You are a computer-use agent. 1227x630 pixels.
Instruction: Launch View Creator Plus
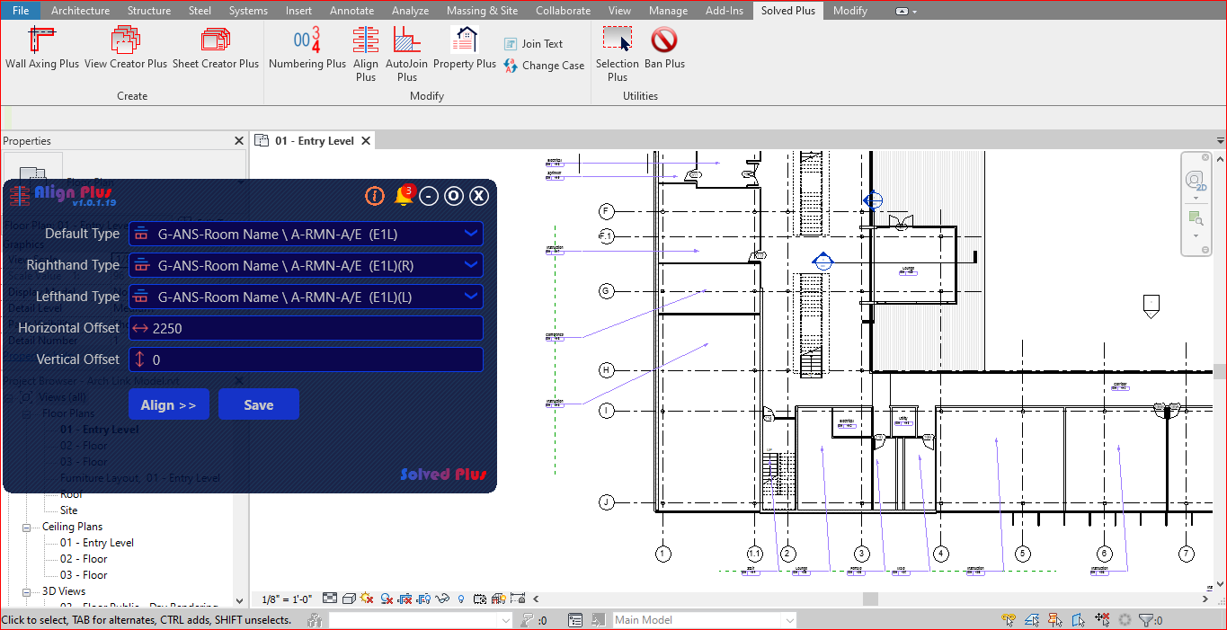pyautogui.click(x=126, y=48)
